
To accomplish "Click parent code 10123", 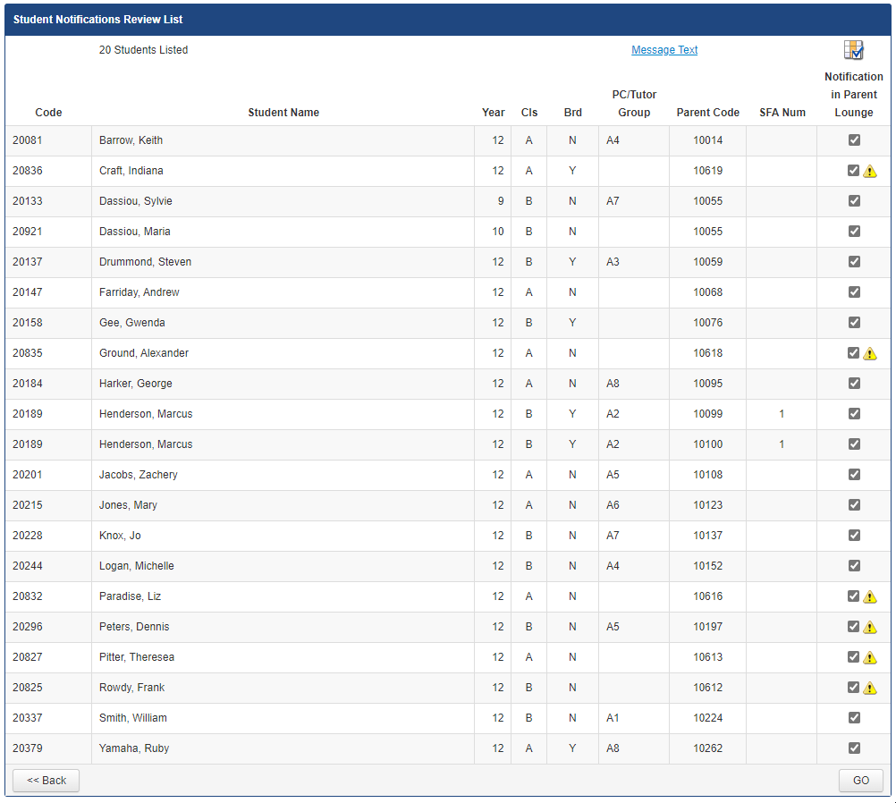I will [708, 505].
